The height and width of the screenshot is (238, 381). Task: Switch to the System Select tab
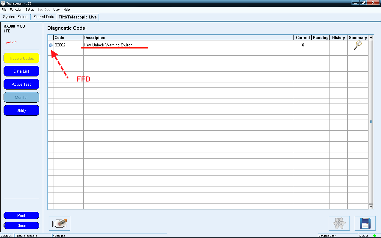pyautogui.click(x=16, y=17)
